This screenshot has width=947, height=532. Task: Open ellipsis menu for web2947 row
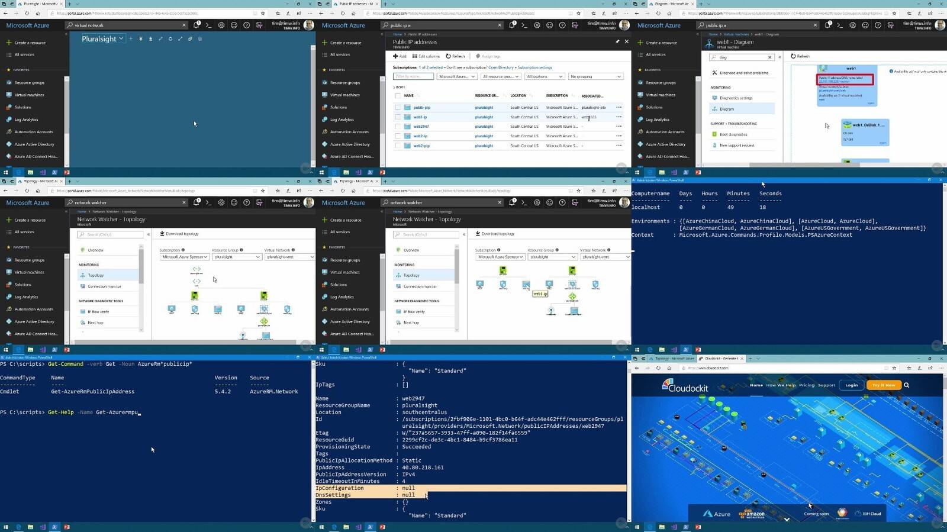619,126
